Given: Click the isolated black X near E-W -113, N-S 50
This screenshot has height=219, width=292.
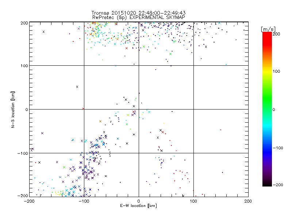Looking at the screenshot, I should [77, 87].
